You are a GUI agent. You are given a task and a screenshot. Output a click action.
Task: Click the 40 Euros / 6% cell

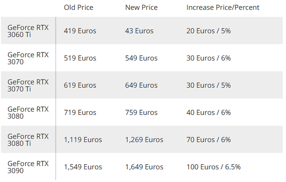coord(208,113)
